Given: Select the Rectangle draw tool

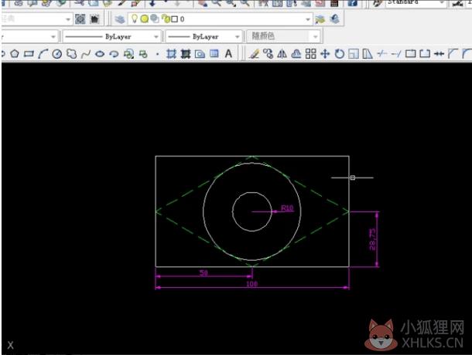Looking at the screenshot, I should point(29,54).
